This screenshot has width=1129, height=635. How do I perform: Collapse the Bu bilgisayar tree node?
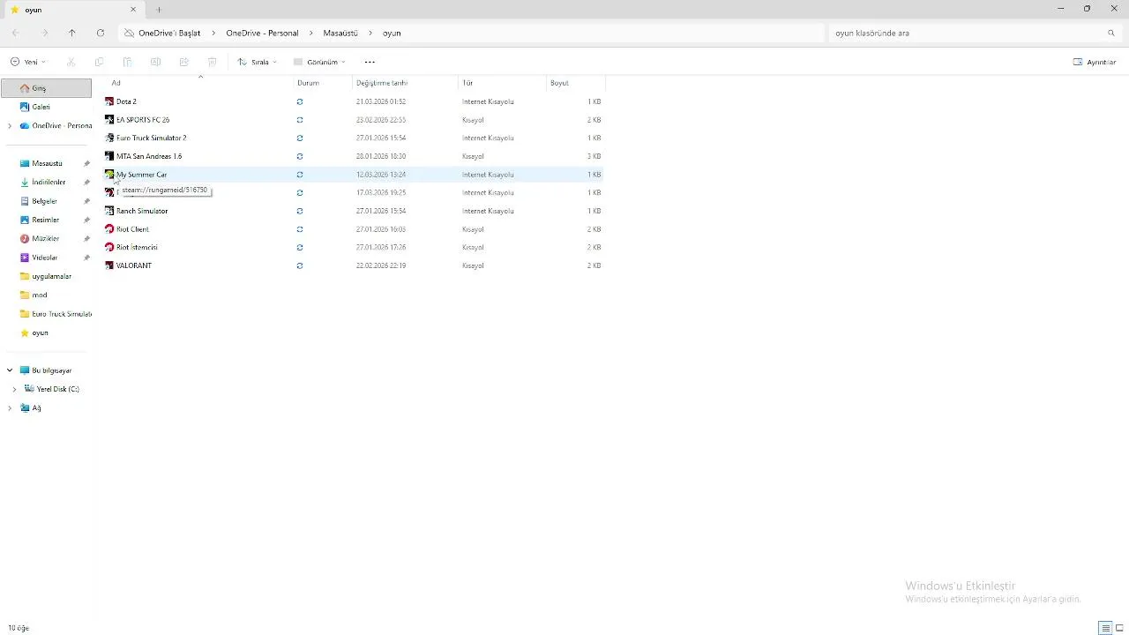click(x=10, y=370)
